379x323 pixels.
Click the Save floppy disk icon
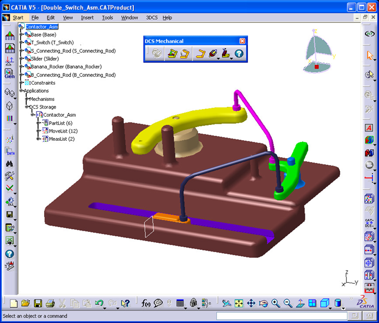pos(38,303)
